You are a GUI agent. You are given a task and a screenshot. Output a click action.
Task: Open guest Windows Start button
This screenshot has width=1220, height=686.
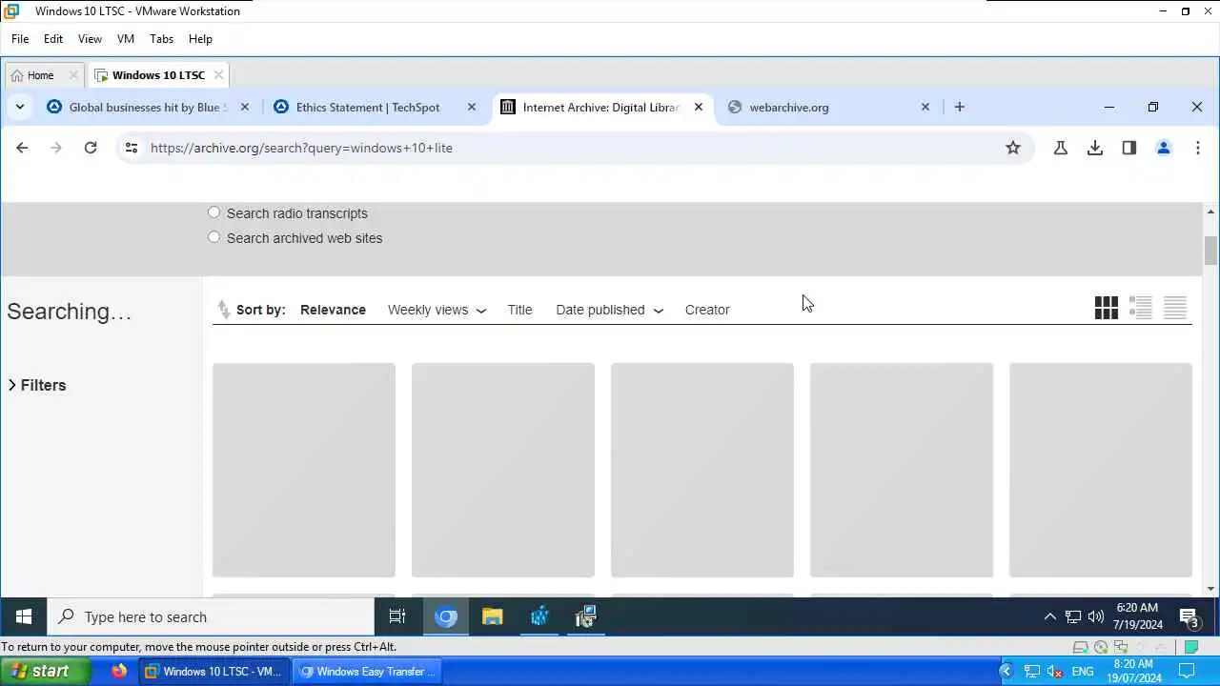(x=24, y=616)
